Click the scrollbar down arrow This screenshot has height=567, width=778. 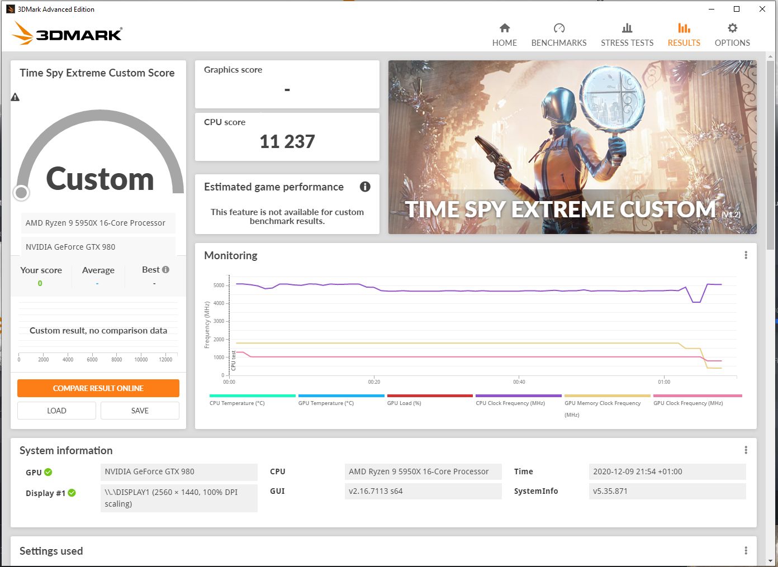point(771,560)
